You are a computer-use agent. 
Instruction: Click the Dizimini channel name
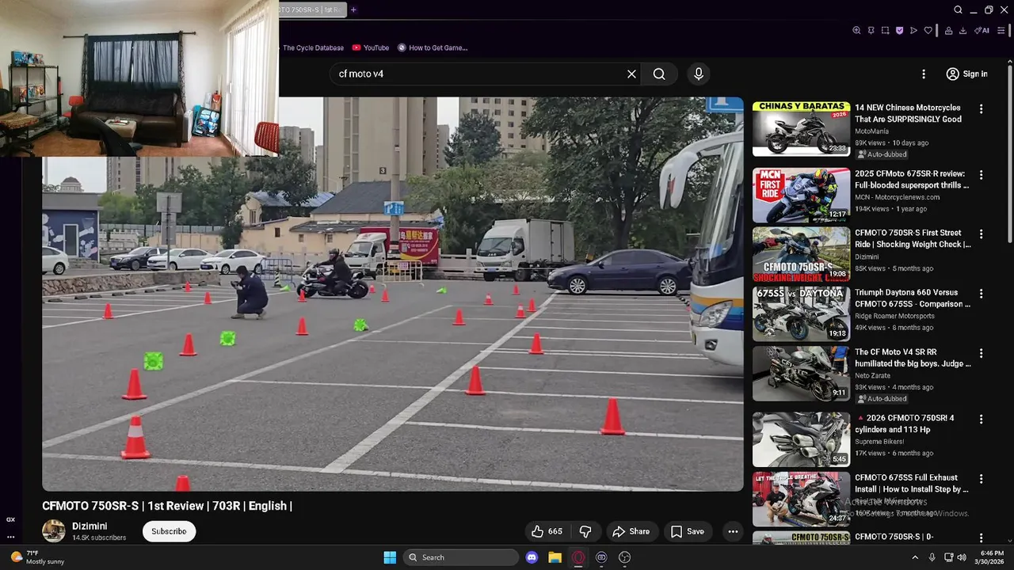click(90, 526)
